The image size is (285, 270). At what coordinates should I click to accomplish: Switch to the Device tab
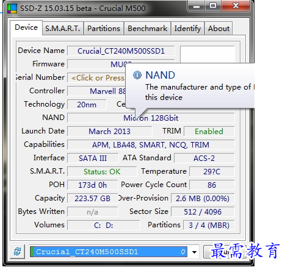tap(26, 27)
